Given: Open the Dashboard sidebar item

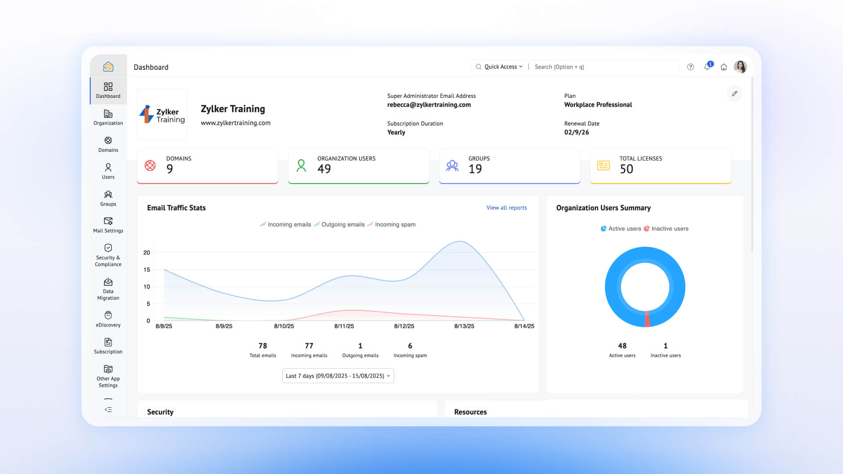Looking at the screenshot, I should click(x=108, y=90).
